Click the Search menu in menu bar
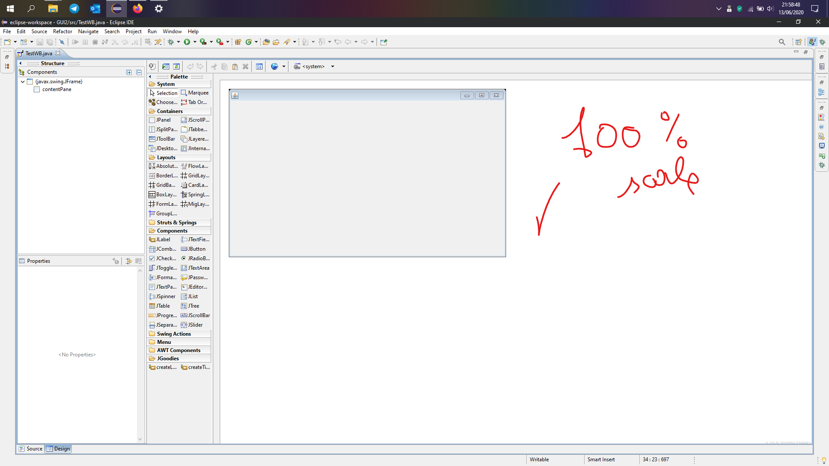829x466 pixels. click(x=111, y=31)
